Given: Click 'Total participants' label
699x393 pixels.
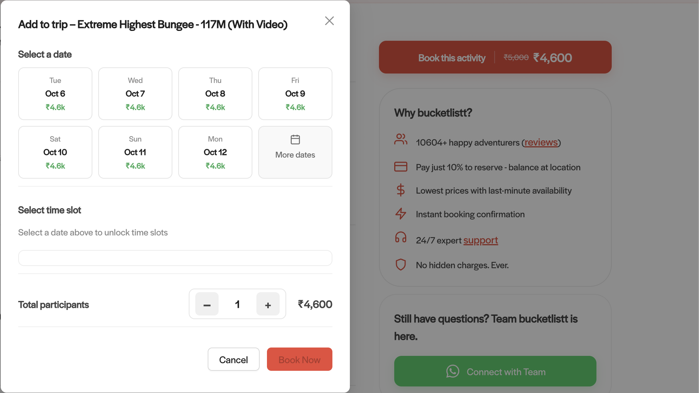Looking at the screenshot, I should tap(53, 305).
